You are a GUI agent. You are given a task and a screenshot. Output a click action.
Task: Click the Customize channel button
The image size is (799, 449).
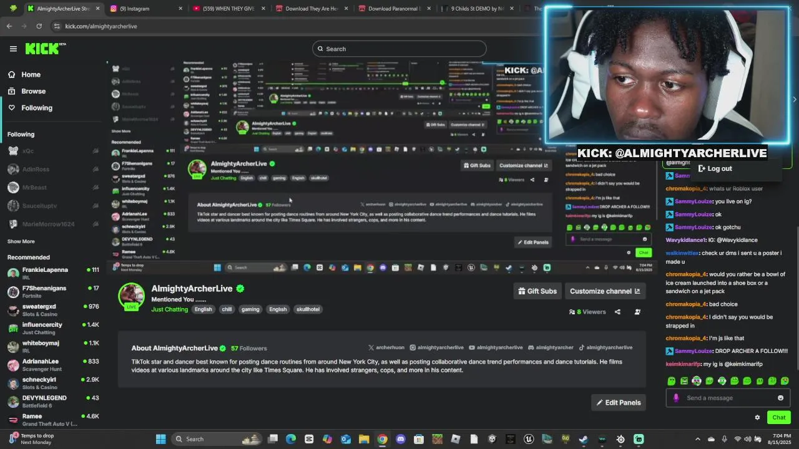click(x=604, y=291)
